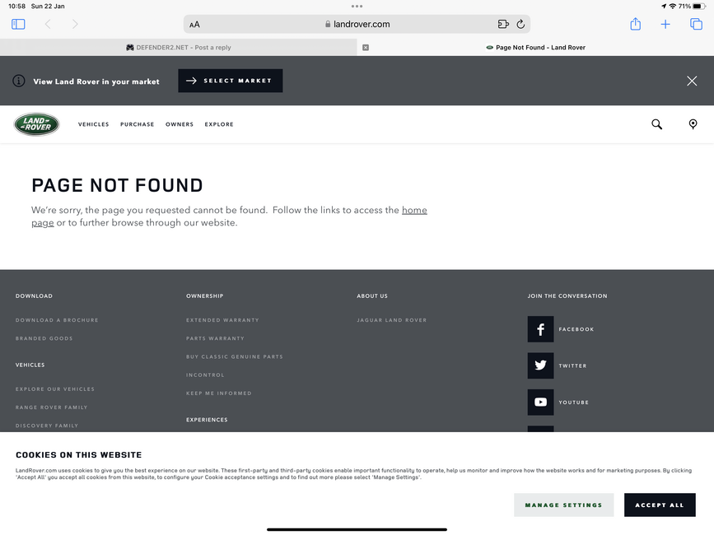The image size is (714, 535).
Task: Click the Select Market button
Action: tap(231, 81)
